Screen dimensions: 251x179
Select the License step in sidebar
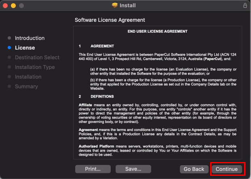tap(25, 48)
